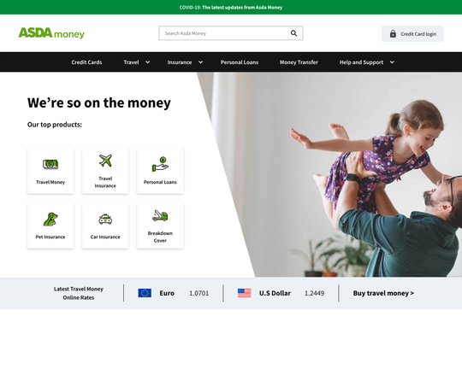Open Help and Support nav item
Screen dimensions: 462x369
361,62
